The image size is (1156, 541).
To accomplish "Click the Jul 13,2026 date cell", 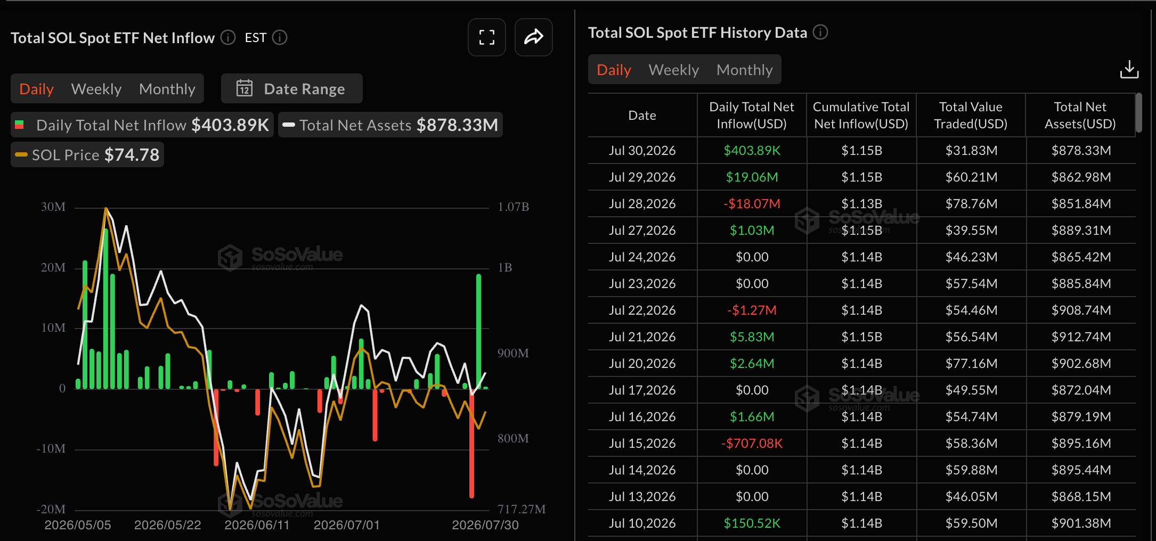I will coord(642,497).
